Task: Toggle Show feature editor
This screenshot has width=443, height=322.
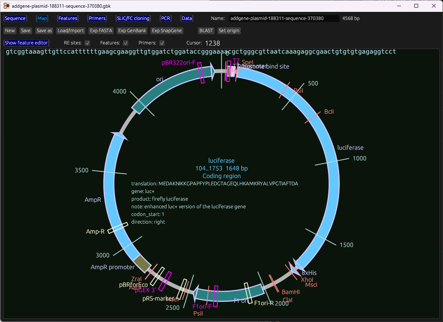Action: coord(26,43)
